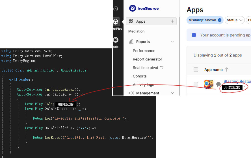Click the Reports bar chart icon
The width and height of the screenshot is (251, 158).
tap(131, 42)
